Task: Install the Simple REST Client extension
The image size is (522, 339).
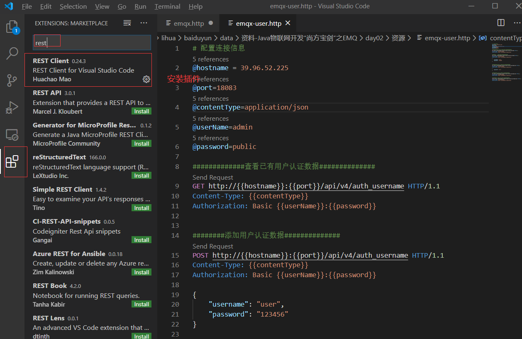Action: click(141, 208)
